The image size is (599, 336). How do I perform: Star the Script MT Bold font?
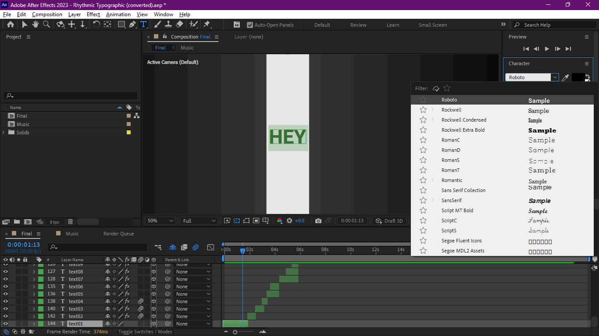click(x=423, y=210)
